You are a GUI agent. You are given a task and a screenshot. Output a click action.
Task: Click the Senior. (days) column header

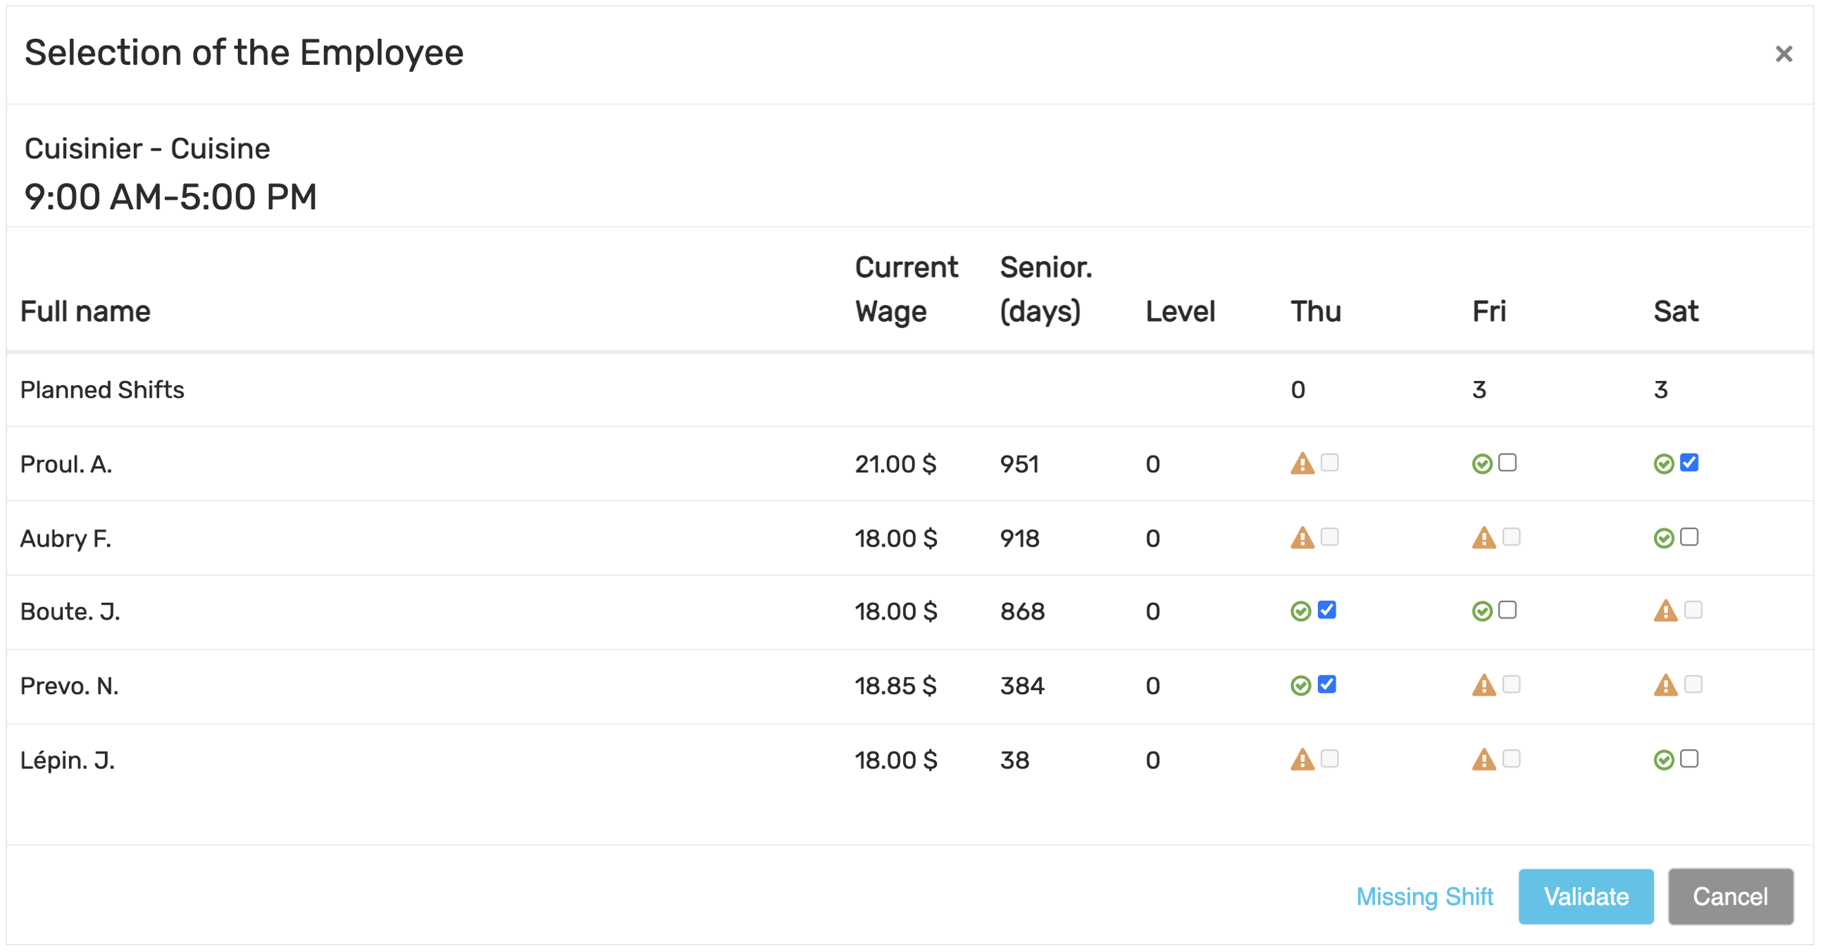(x=1045, y=289)
